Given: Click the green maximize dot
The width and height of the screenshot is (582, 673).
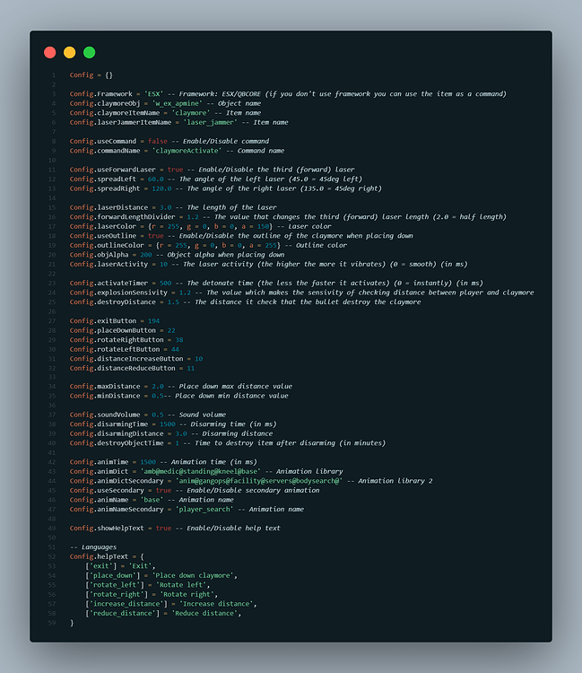Looking at the screenshot, I should pyautogui.click(x=89, y=52).
